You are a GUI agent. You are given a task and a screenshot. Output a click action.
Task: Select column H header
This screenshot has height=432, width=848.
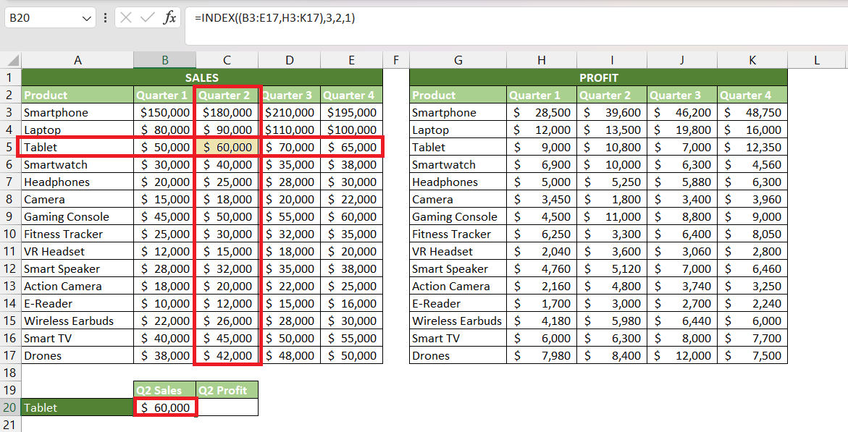point(542,60)
